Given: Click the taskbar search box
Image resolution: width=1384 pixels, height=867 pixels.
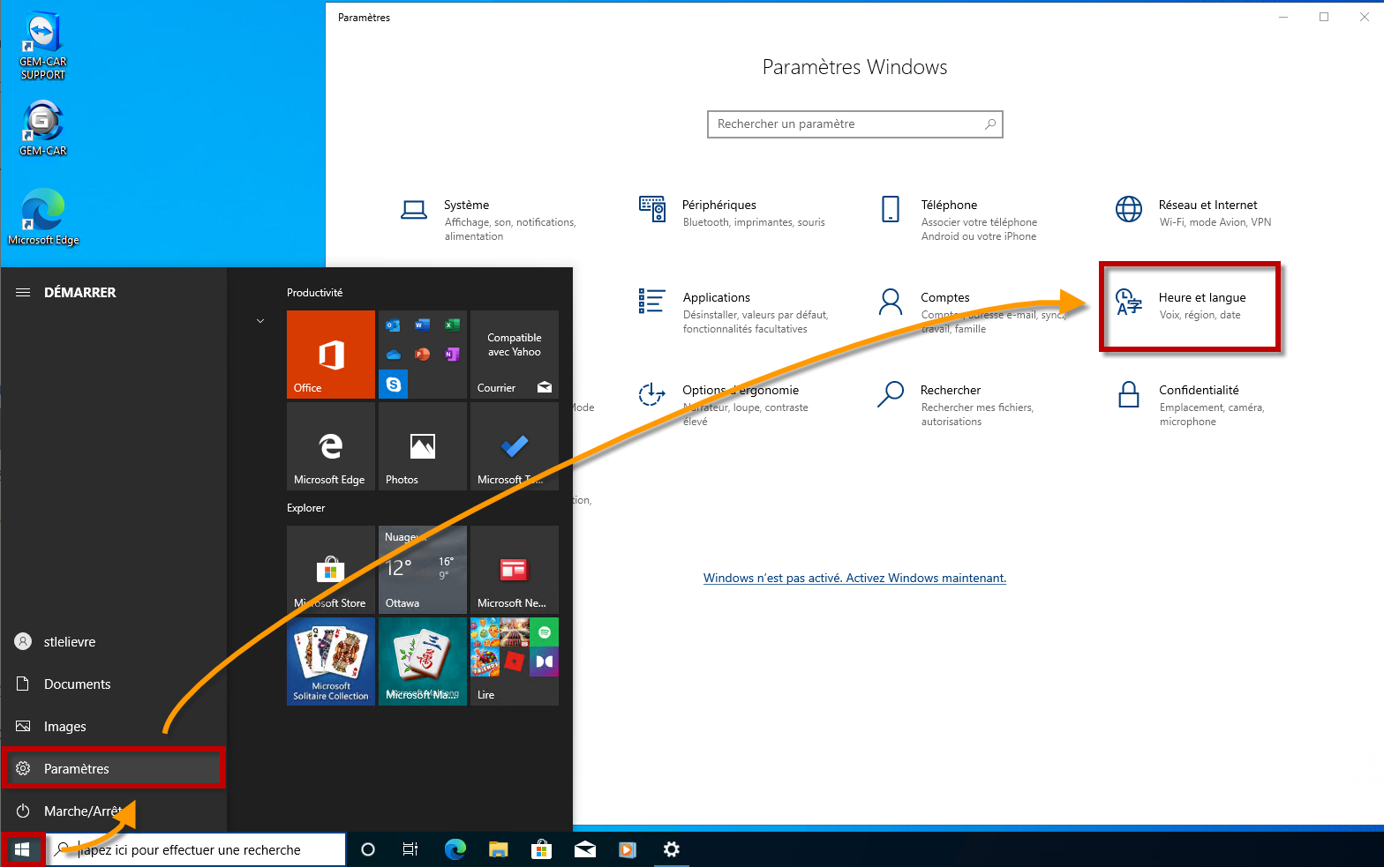Looking at the screenshot, I should click(x=196, y=849).
